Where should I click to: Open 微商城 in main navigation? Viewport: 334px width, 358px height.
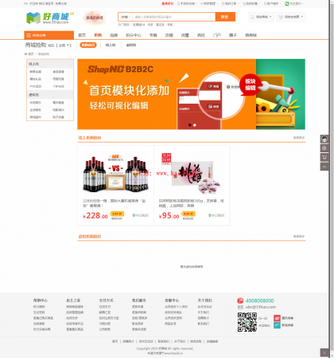(x=250, y=35)
